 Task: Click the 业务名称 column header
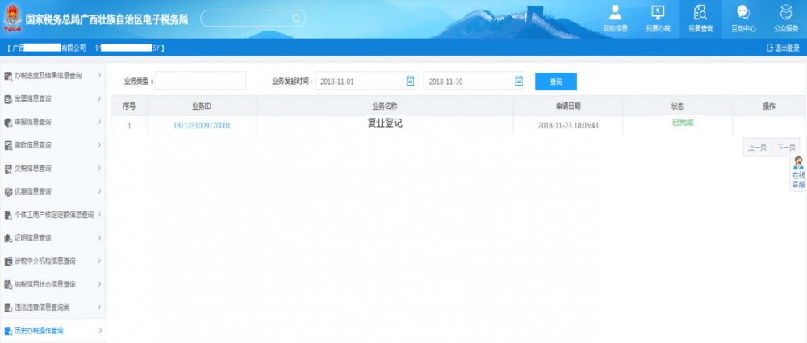(x=385, y=106)
